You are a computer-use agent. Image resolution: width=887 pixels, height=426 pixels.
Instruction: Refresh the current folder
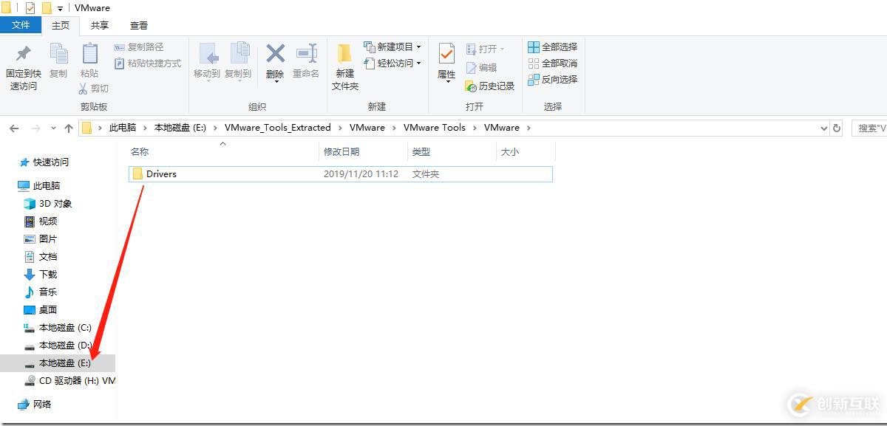pyautogui.click(x=837, y=128)
